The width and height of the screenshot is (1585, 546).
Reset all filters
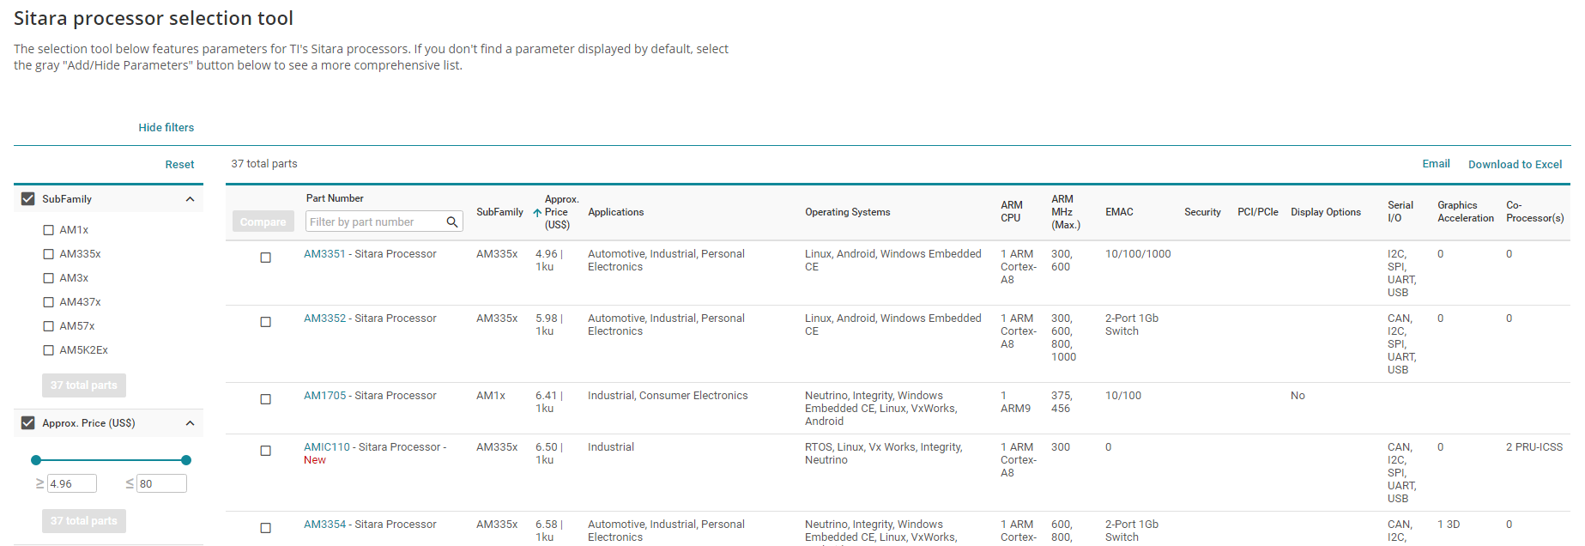(x=179, y=165)
